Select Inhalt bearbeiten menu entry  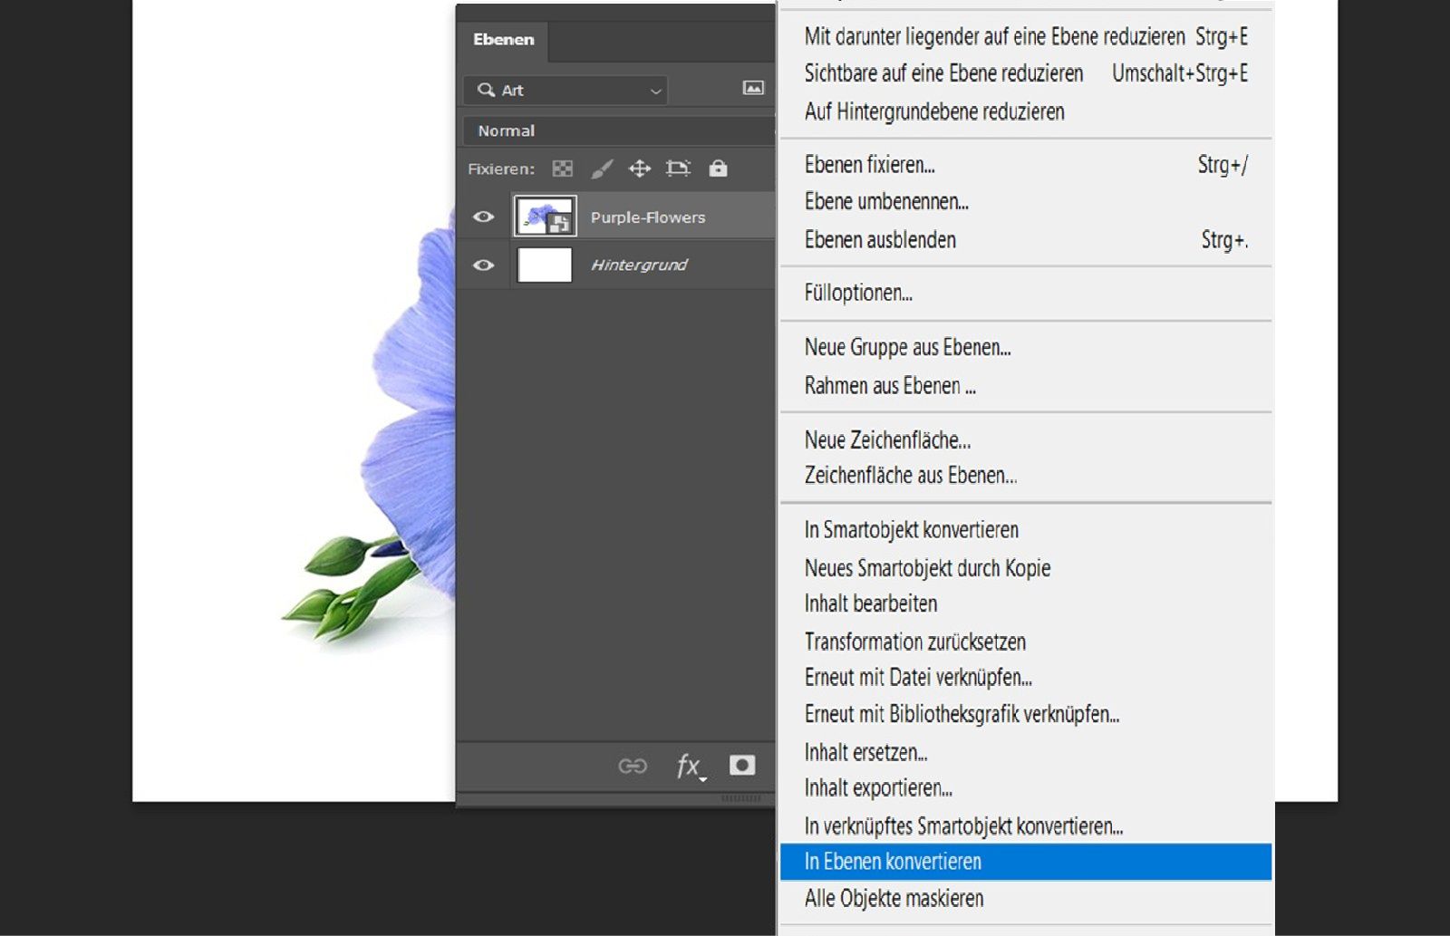1026,603
